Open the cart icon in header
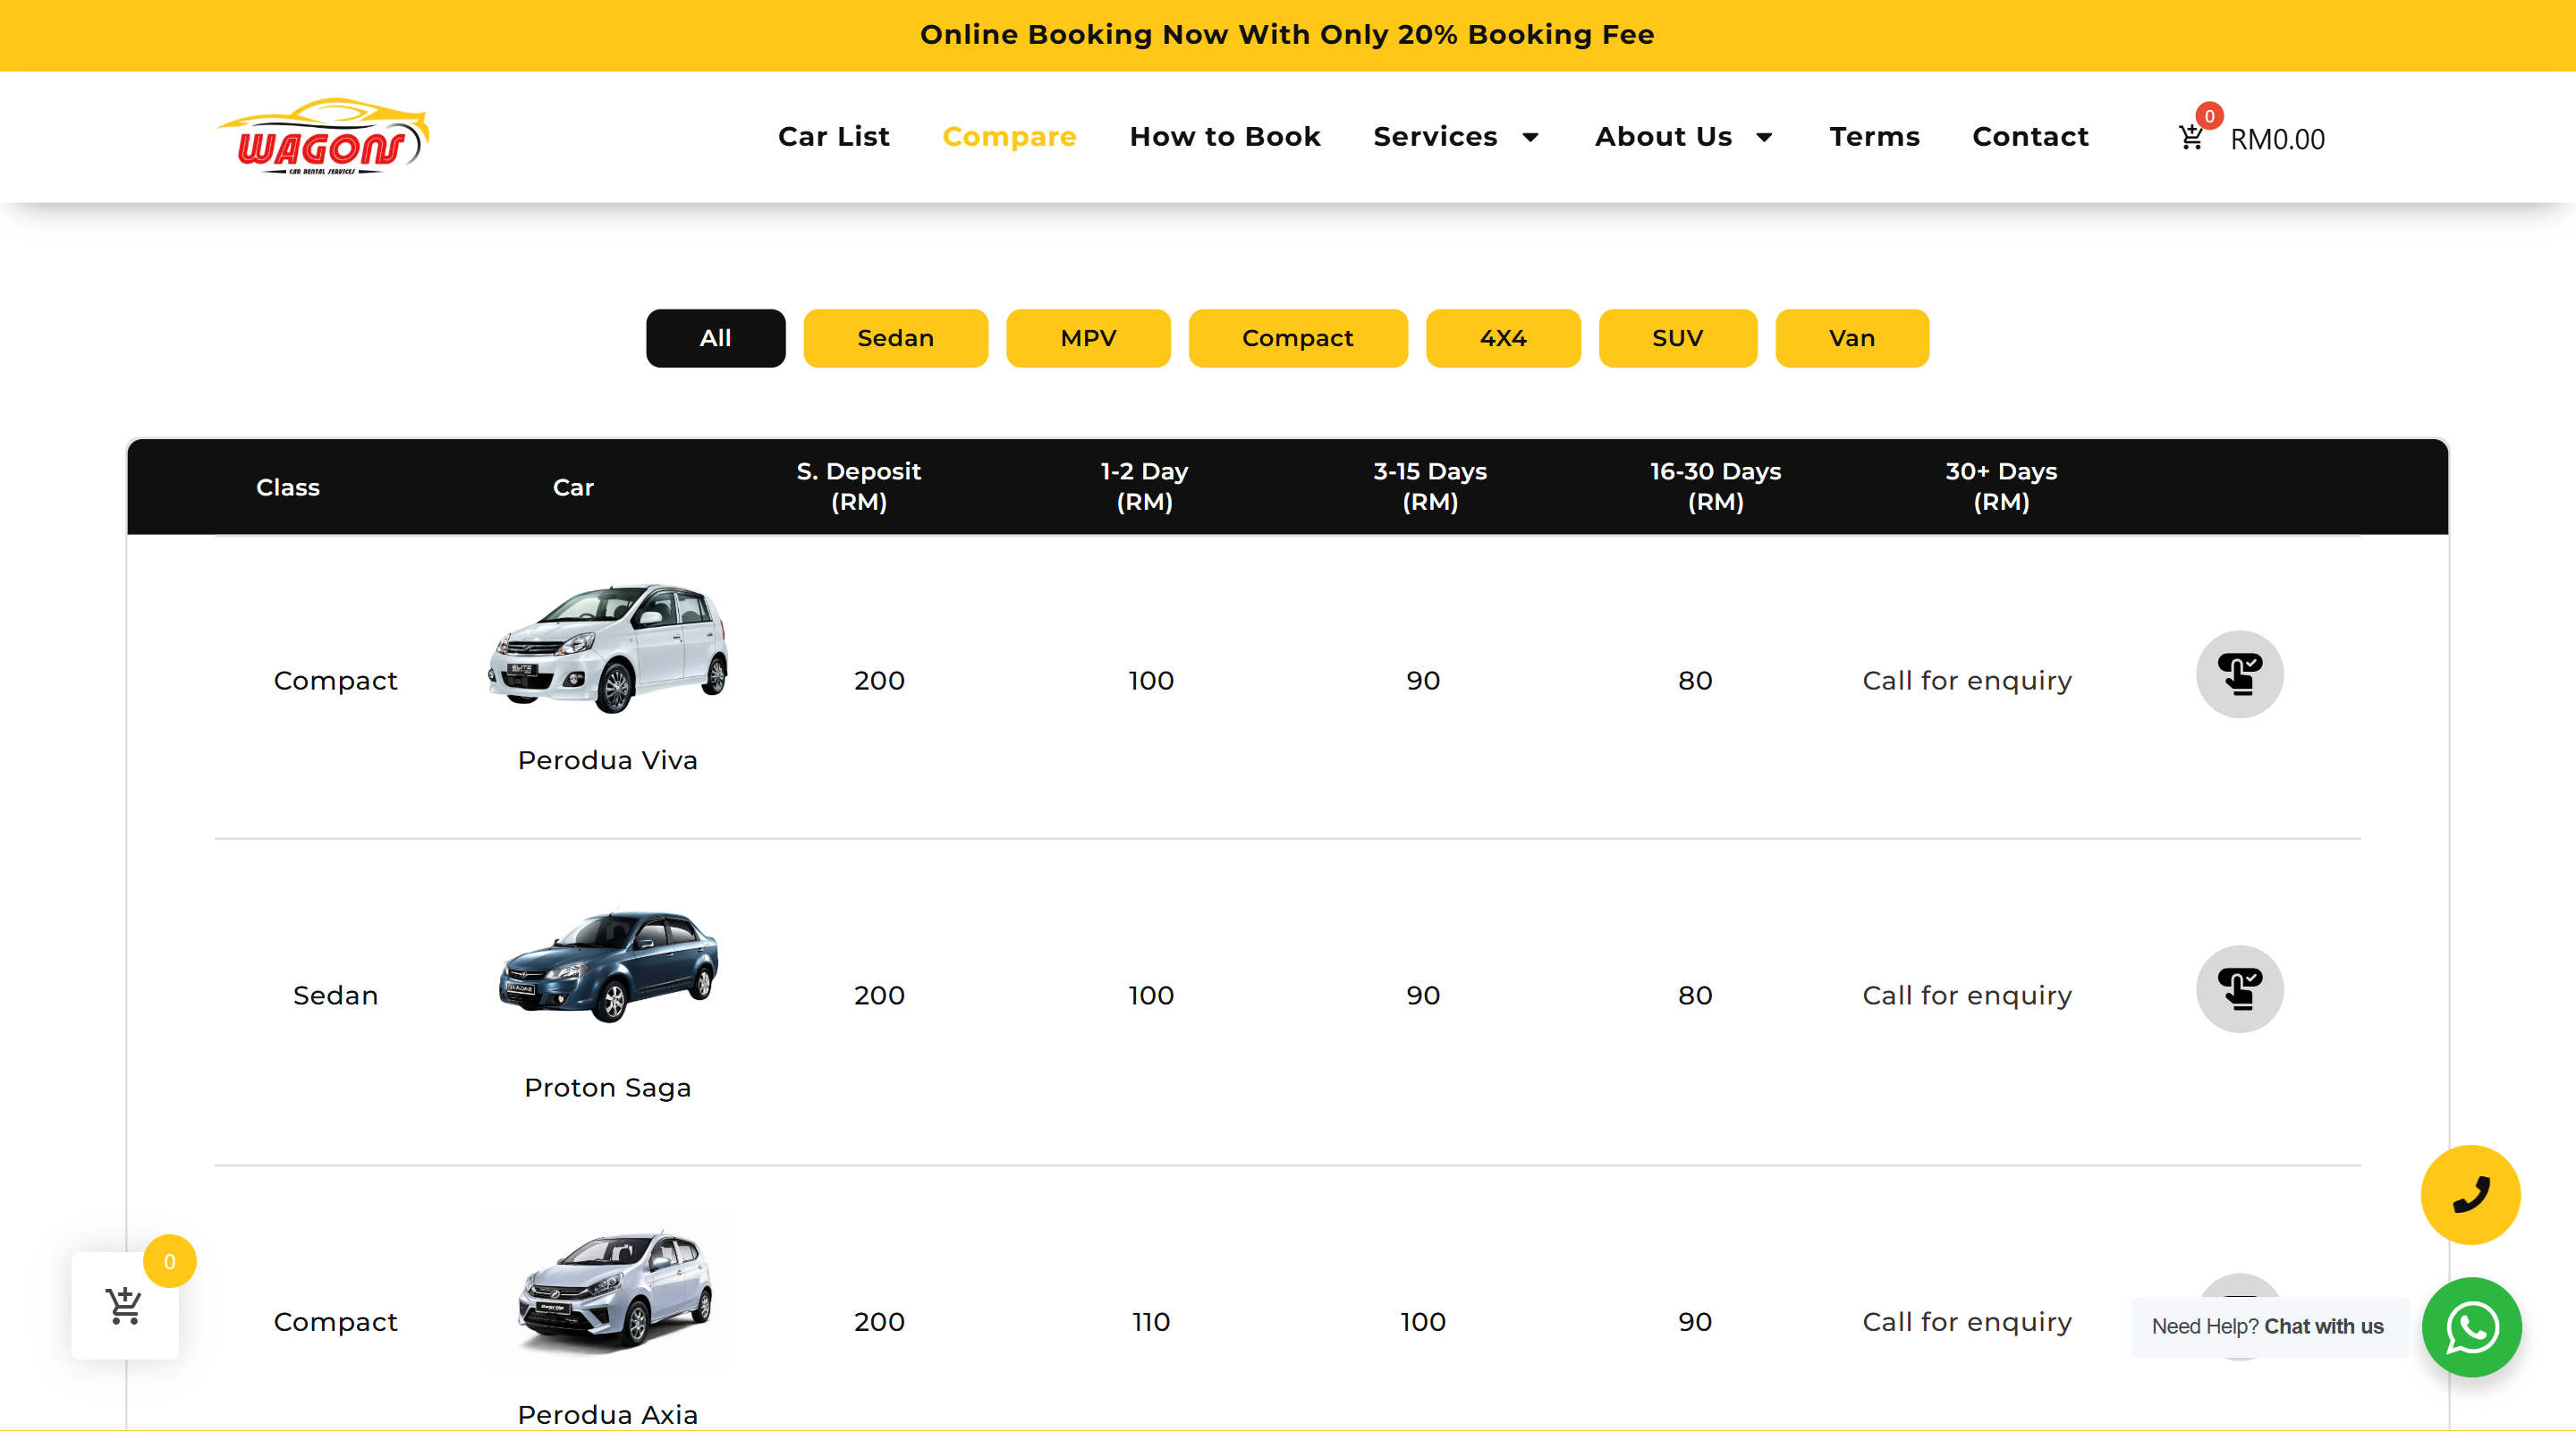The image size is (2576, 1432). pos(2191,137)
